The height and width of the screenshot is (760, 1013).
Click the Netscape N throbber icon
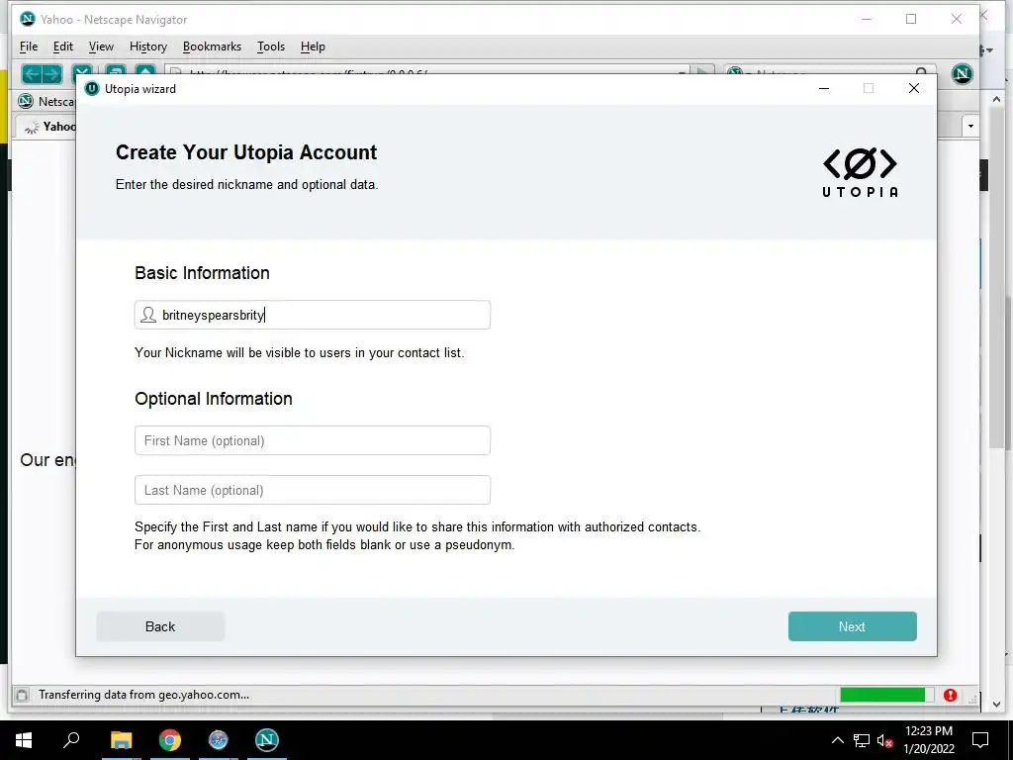pos(962,73)
